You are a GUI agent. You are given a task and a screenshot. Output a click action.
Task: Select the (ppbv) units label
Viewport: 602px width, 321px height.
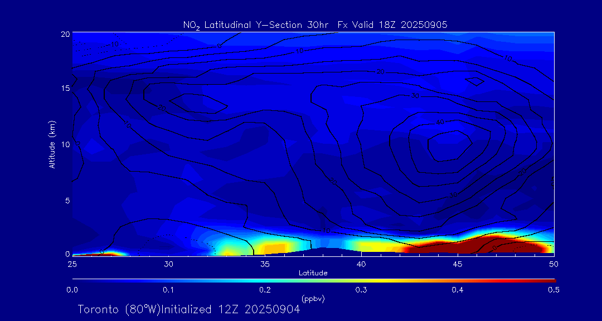313,299
